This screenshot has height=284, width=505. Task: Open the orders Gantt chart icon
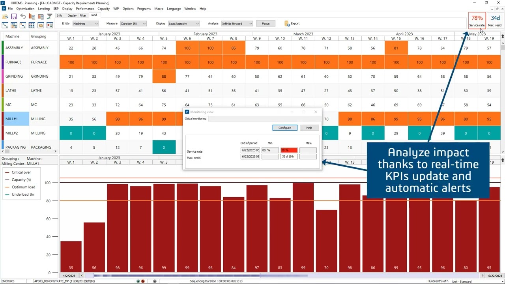tap(23, 25)
